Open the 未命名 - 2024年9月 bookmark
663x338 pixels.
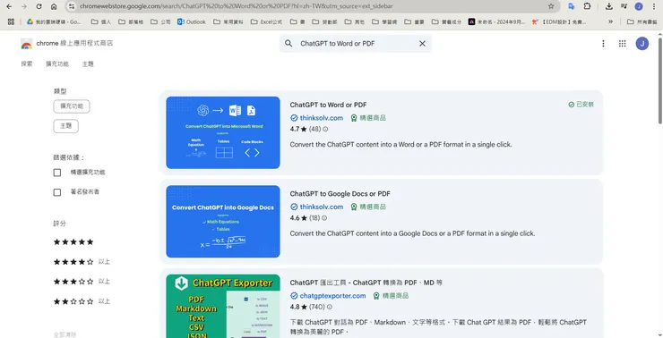[497, 21]
